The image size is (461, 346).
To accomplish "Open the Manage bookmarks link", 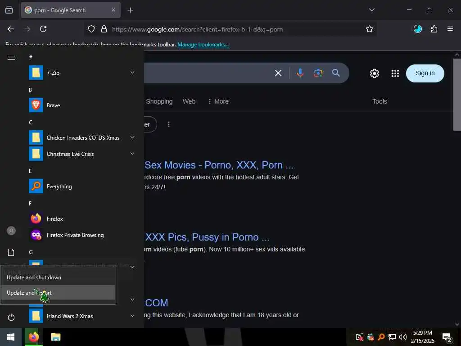I will point(203,45).
